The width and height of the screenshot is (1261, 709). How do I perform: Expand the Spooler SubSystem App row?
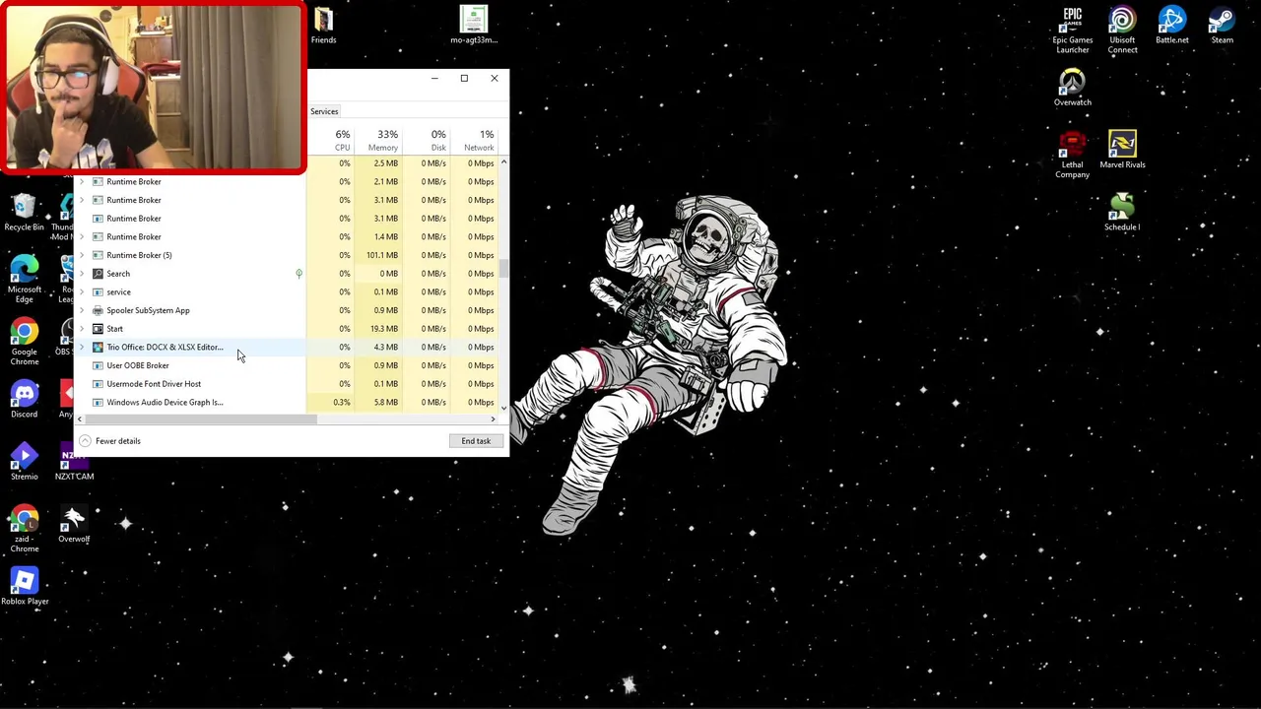(x=82, y=310)
